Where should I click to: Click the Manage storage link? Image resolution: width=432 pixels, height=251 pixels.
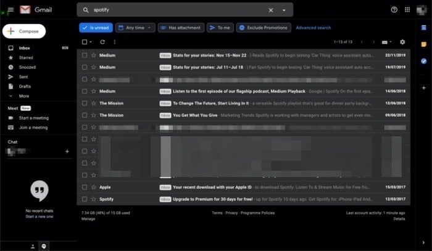tap(88, 219)
